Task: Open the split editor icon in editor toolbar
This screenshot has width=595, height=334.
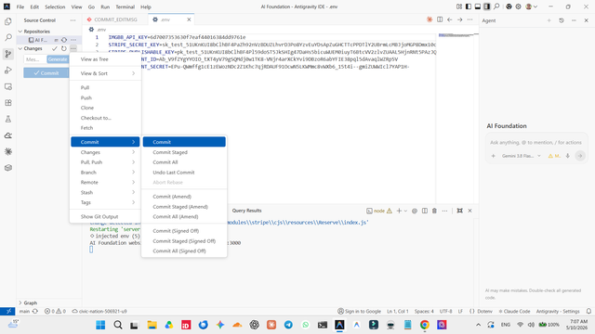Action: click(440, 19)
